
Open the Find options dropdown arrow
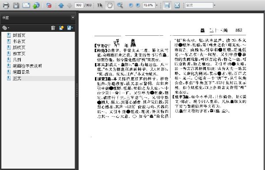pos(215,5)
